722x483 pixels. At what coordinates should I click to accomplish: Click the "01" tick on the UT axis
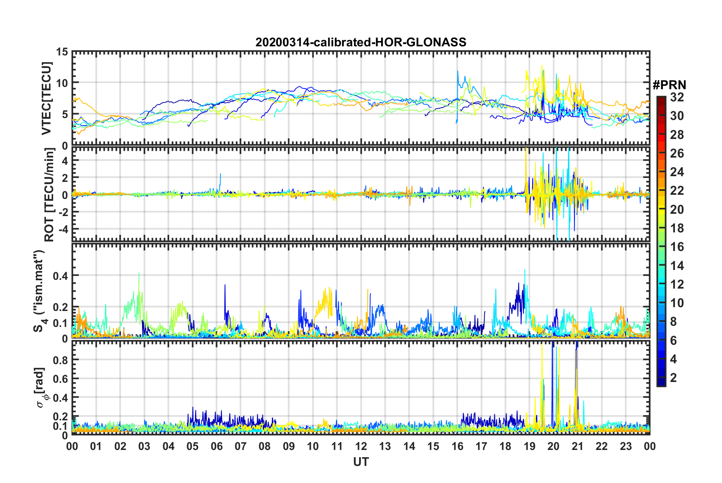(x=96, y=446)
